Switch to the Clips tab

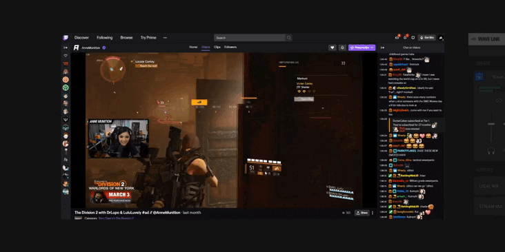pyautogui.click(x=217, y=48)
